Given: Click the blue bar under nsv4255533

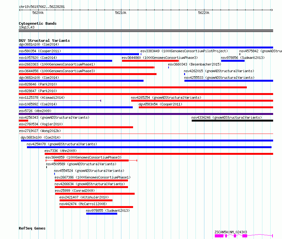Looking at the screenshot, I should (x=229, y=81).
